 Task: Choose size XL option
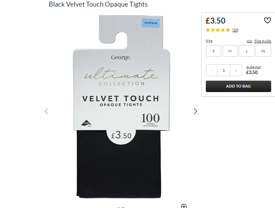point(263,51)
